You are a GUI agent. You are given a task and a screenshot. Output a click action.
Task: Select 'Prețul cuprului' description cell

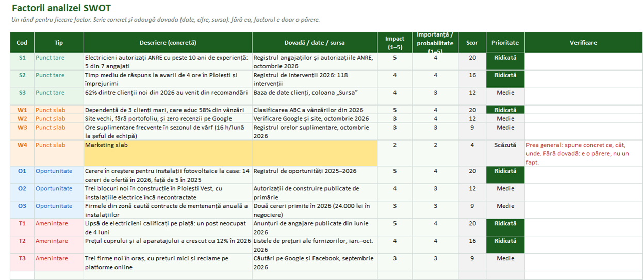pos(168,245)
